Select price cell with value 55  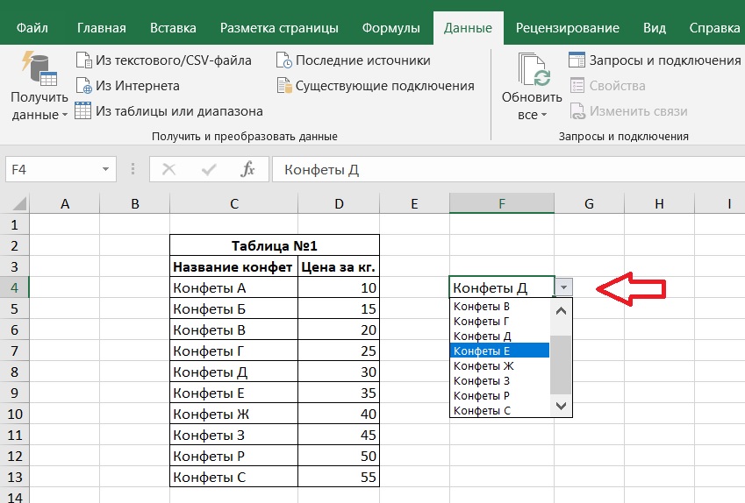pyautogui.click(x=339, y=477)
